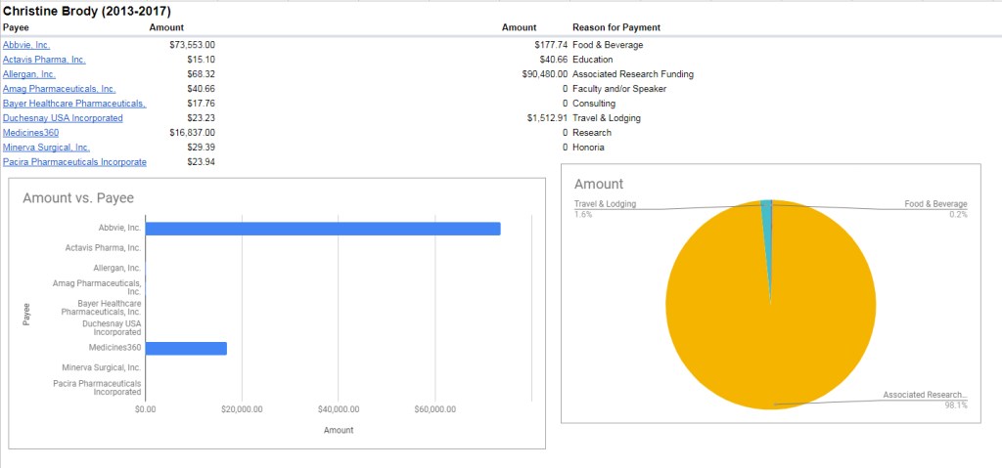
Task: Follow the Pacira Pharmaceuticals Incorporate link
Action: [74, 163]
